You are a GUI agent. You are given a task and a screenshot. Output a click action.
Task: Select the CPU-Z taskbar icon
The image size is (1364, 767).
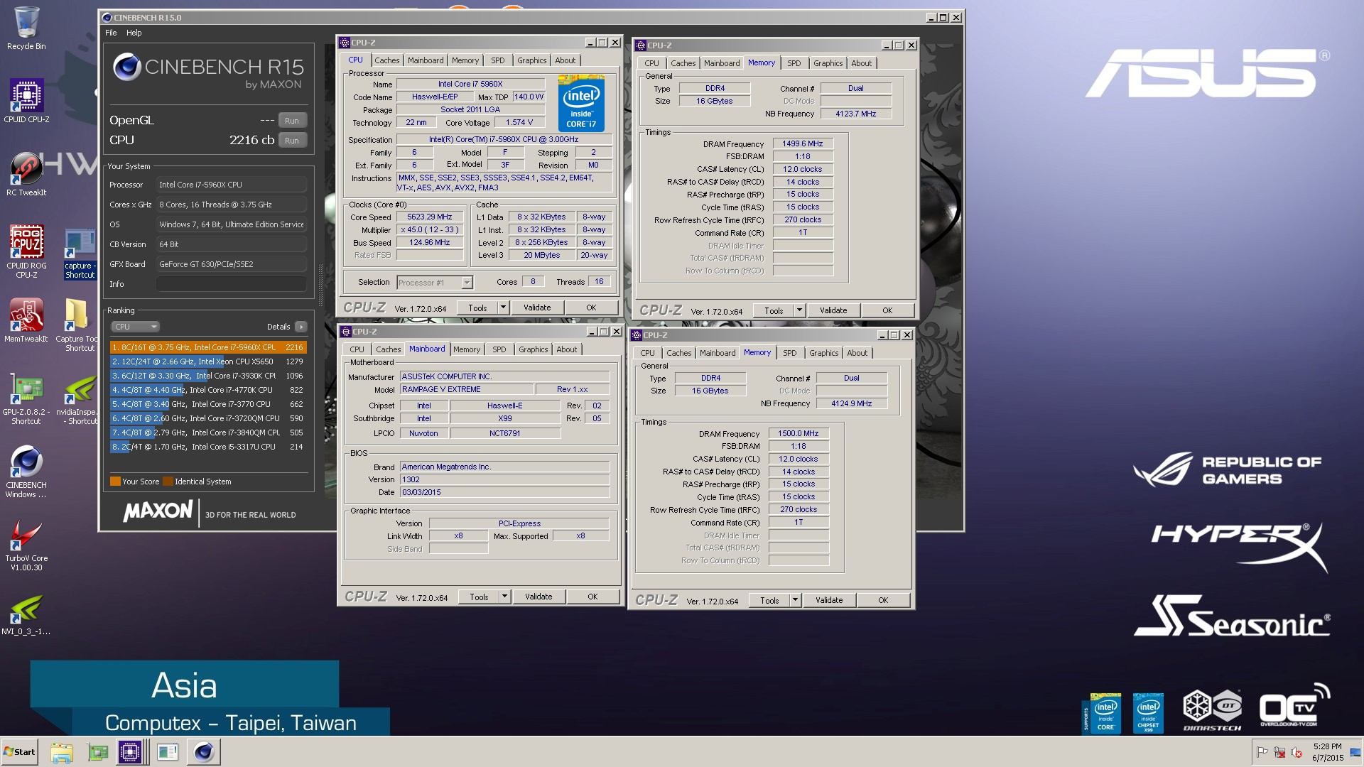131,752
